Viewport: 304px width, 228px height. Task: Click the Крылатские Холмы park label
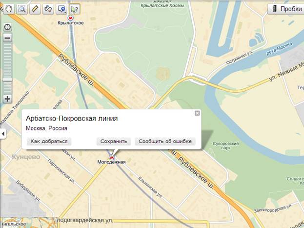pyautogui.click(x=162, y=5)
